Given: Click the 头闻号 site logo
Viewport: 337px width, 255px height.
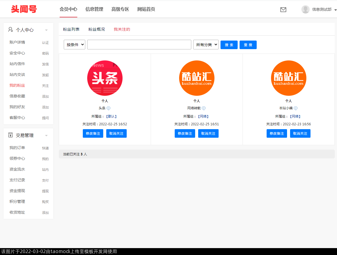Looking at the screenshot, I should point(24,9).
